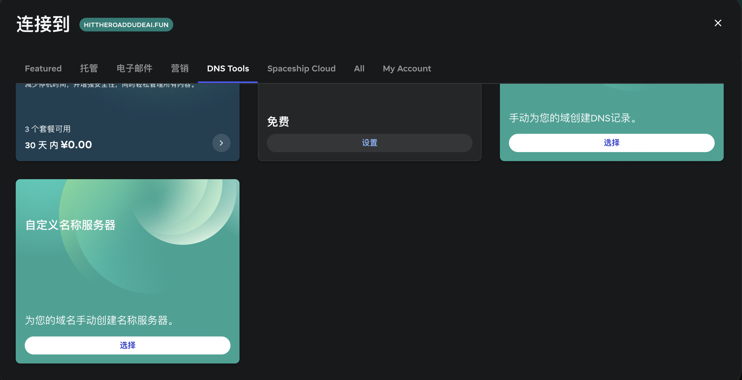Viewport: 742px width, 380px height.
Task: Switch to the Featured tab
Action: (x=43, y=69)
